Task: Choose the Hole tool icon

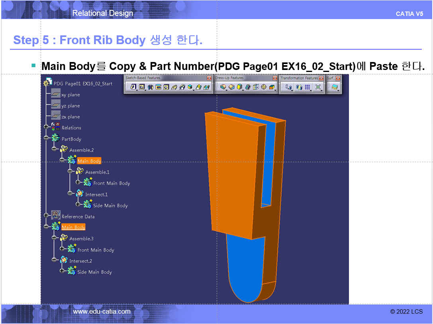Action: point(166,87)
